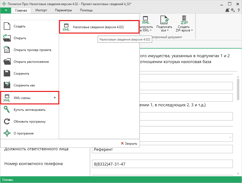
Task: Select Налоговые сведения (версия 4.02) schema
Action: point(98,27)
